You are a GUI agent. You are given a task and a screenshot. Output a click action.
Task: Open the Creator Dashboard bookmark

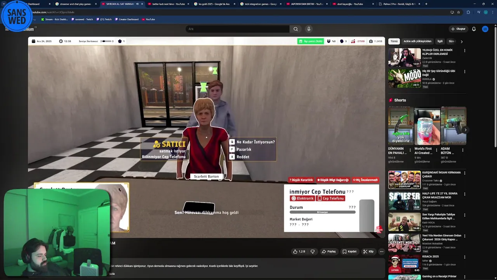coord(127,19)
